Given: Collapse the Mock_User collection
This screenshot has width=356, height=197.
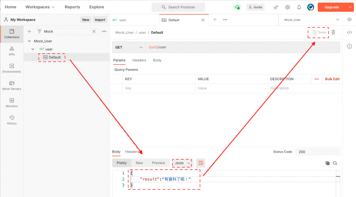Looking at the screenshot, I should 29,41.
